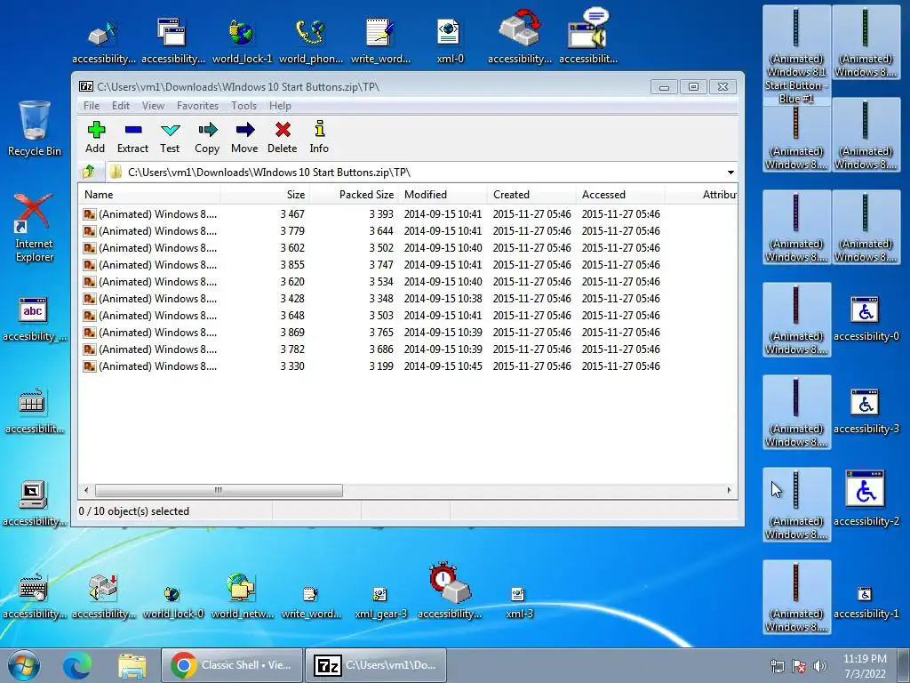Open the View menu
The height and width of the screenshot is (683, 910).
tap(153, 106)
